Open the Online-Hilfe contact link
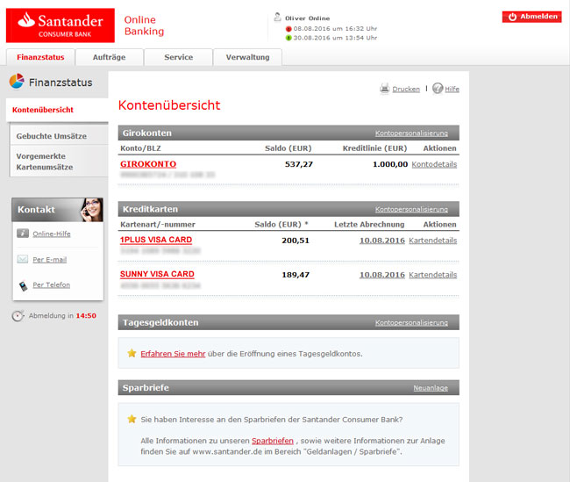Image resolution: width=570 pixels, height=482 pixels. 52,234
